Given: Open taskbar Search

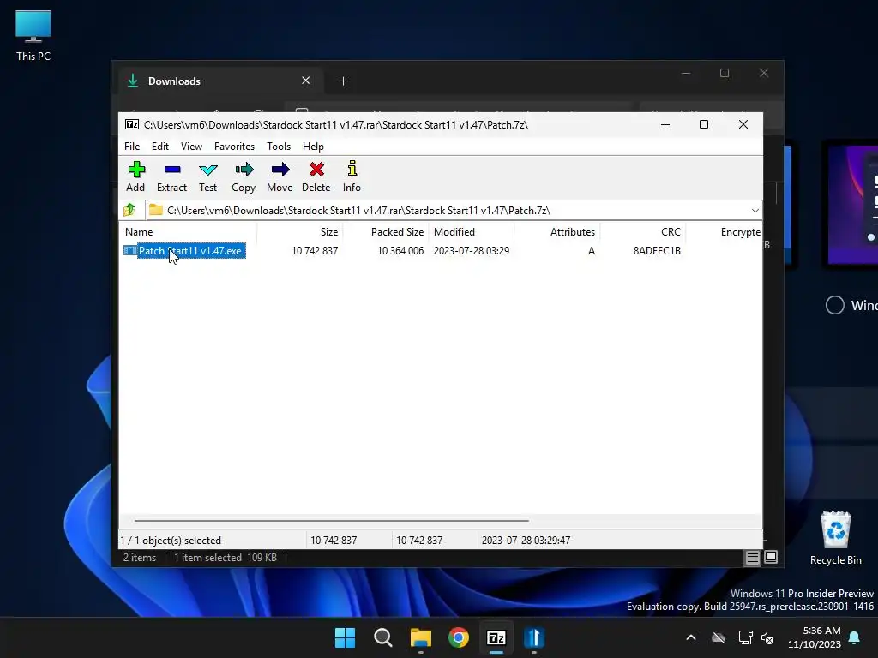Looking at the screenshot, I should coord(383,637).
